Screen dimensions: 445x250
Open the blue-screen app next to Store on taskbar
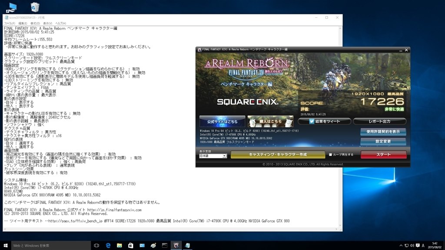pyautogui.click(x=142, y=246)
